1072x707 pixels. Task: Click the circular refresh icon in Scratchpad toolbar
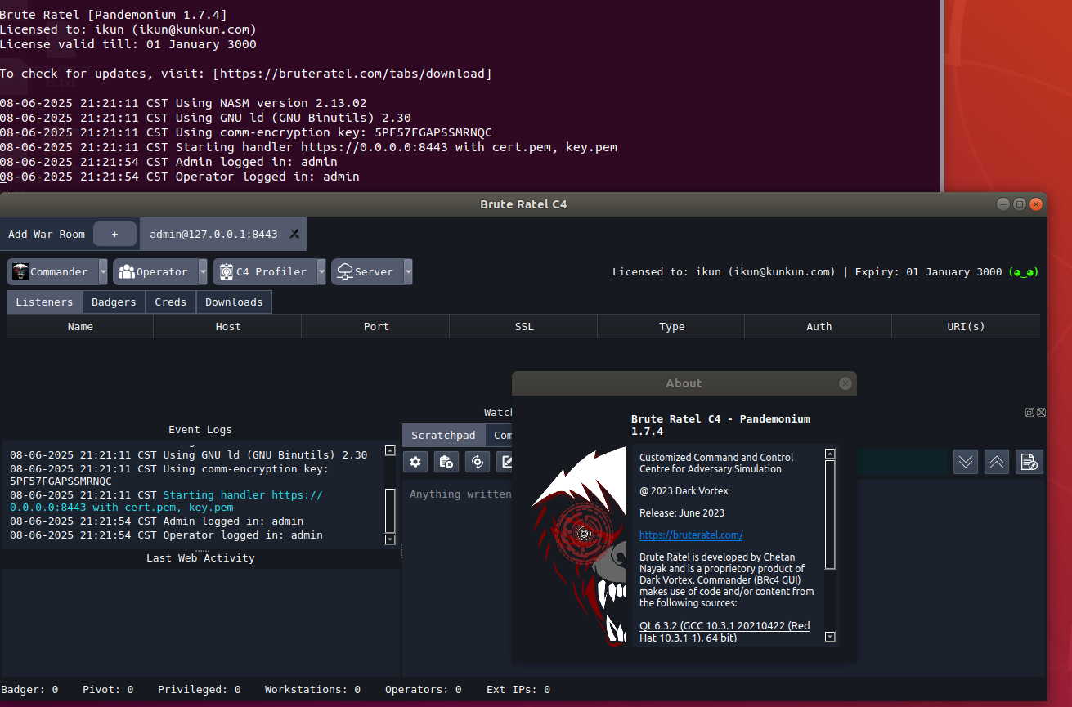(478, 462)
